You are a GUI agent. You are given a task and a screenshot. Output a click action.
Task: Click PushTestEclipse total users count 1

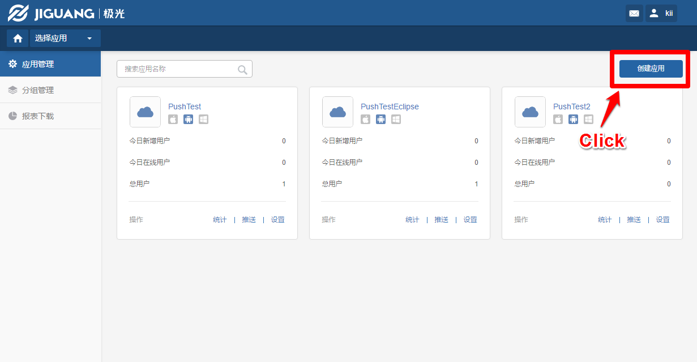tap(476, 184)
